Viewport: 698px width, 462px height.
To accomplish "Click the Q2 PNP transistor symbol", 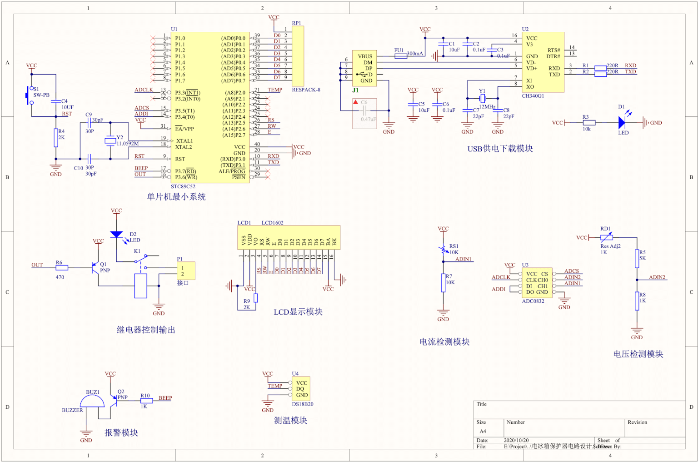I will pos(113,400).
